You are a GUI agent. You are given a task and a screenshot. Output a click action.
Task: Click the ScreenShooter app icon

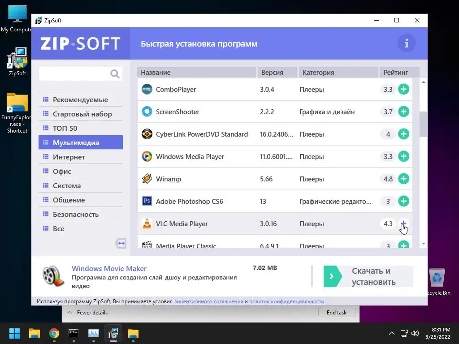(x=147, y=112)
